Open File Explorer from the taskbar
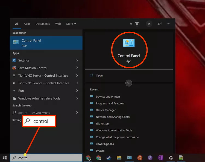Screen dimensions: 205x162 [119, 158]
